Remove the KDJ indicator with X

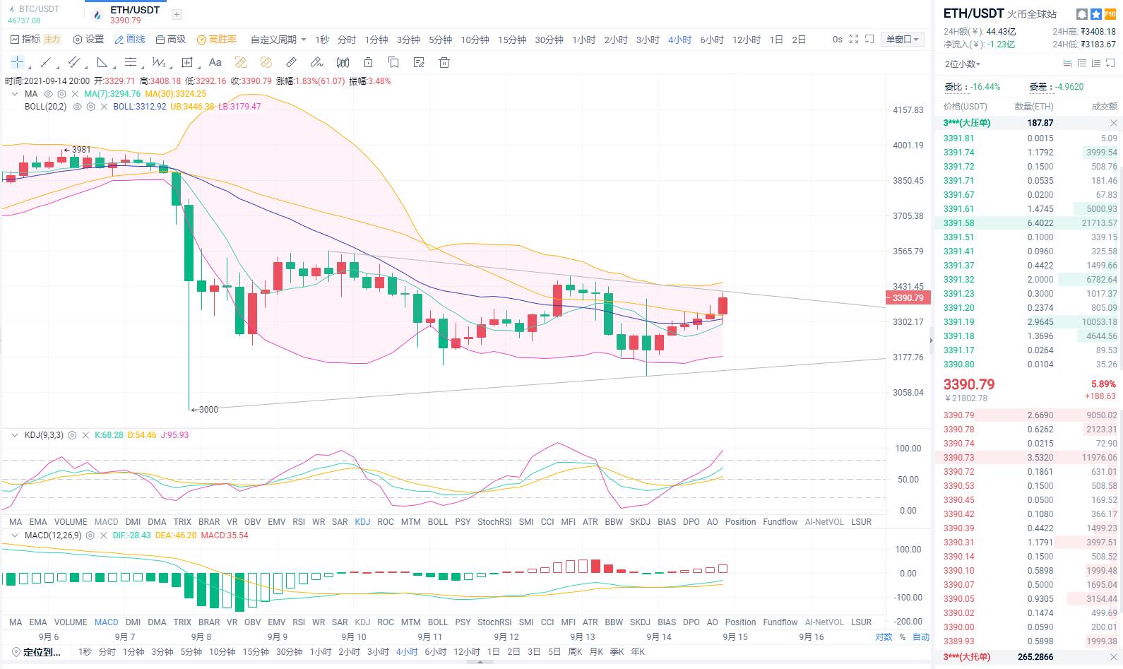pos(85,435)
